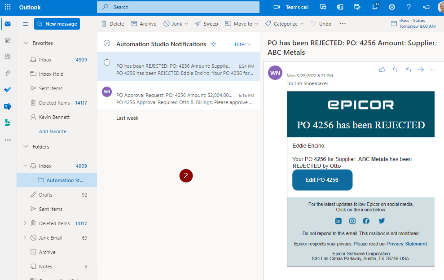
Task: Reply to the rejected PO email
Action: click(x=395, y=70)
